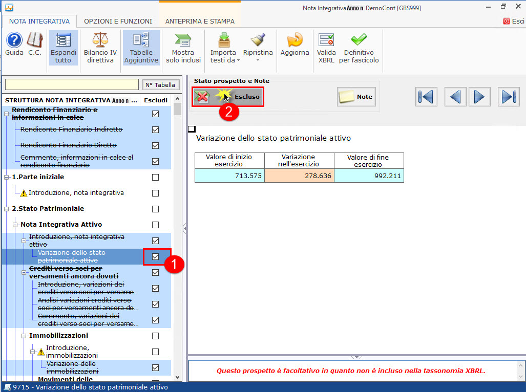
Task: Click the Note button
Action: [356, 97]
